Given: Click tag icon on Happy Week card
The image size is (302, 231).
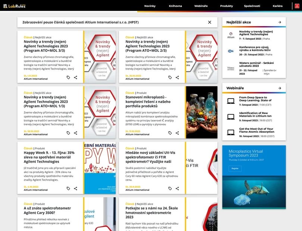Looking at the screenshot, I should tap(68, 188).
